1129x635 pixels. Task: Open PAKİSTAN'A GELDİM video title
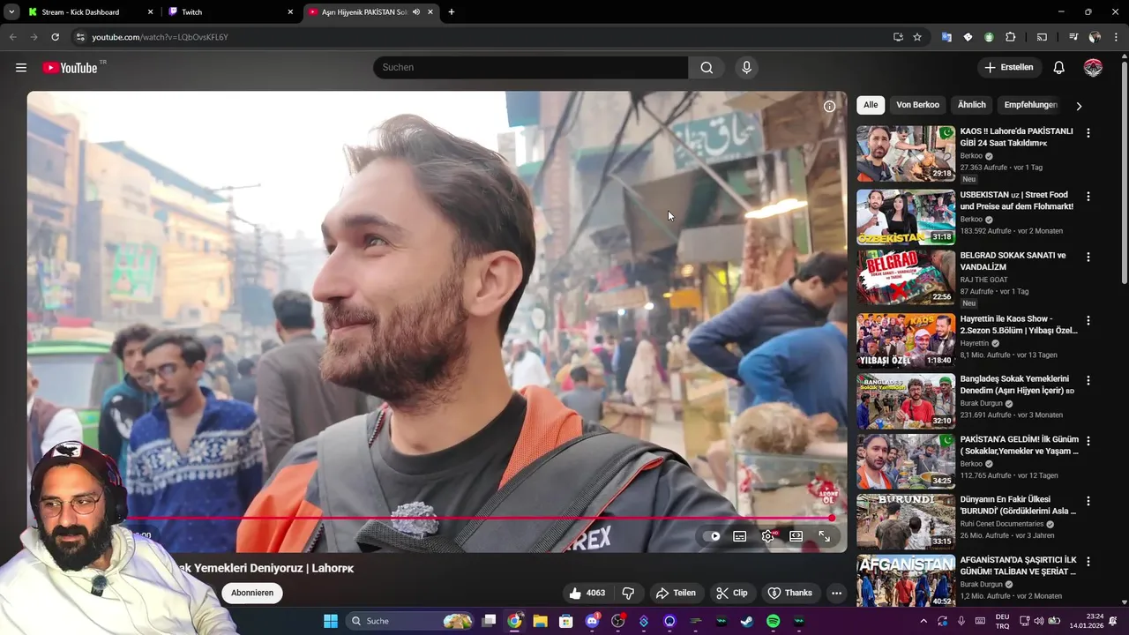(x=1020, y=445)
